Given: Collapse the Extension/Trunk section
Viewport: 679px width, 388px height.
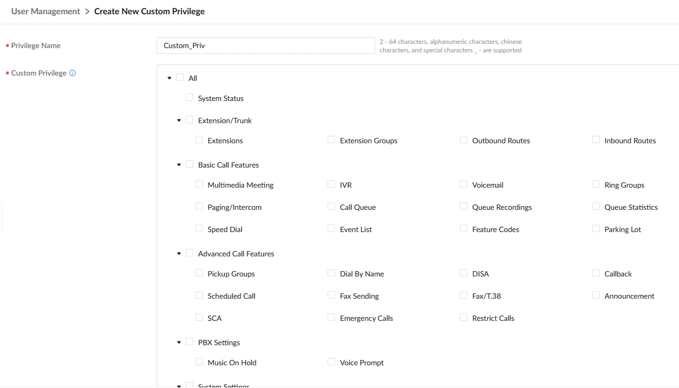Looking at the screenshot, I should pyautogui.click(x=179, y=121).
